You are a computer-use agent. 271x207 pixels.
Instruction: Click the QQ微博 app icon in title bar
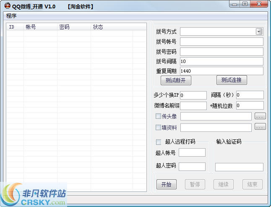click(8, 5)
